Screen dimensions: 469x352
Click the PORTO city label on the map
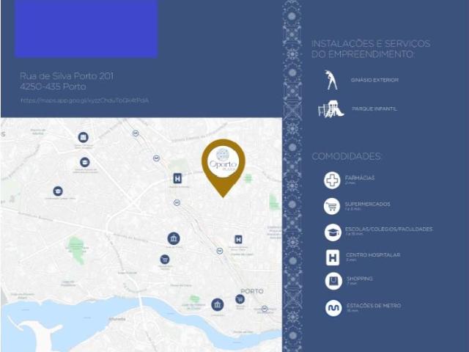point(252,291)
